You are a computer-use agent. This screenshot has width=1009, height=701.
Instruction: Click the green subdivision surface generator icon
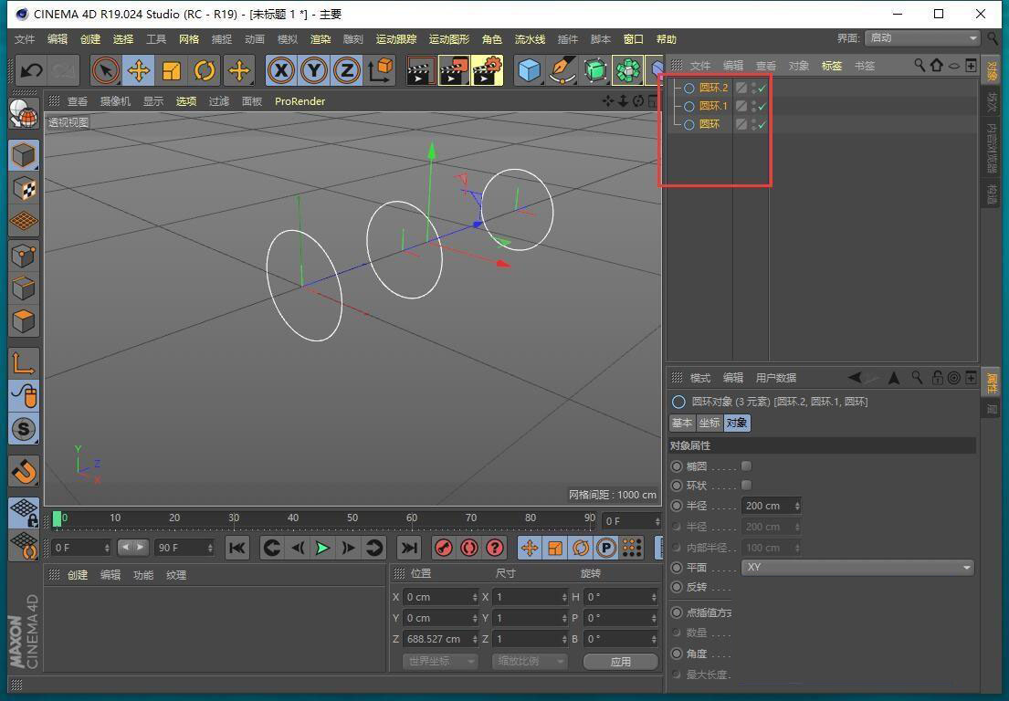click(595, 70)
